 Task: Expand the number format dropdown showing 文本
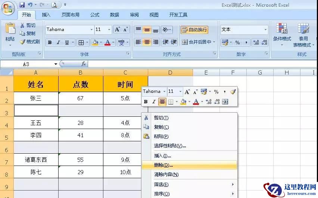coord(265,30)
